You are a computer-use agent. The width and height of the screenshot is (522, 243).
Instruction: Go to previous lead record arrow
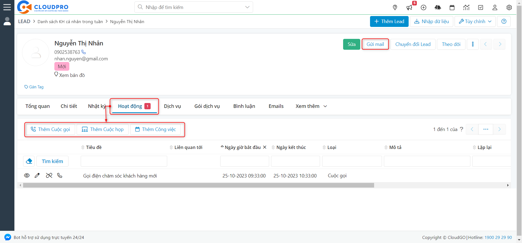pos(486,44)
